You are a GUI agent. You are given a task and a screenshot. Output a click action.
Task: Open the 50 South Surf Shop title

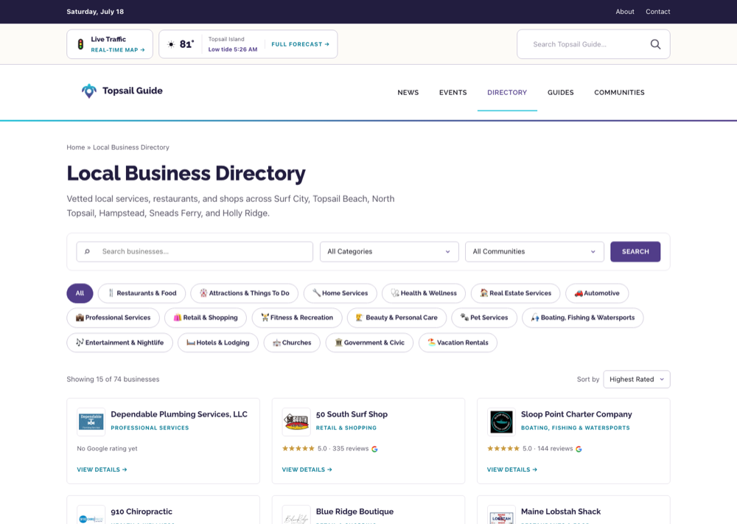[352, 414]
